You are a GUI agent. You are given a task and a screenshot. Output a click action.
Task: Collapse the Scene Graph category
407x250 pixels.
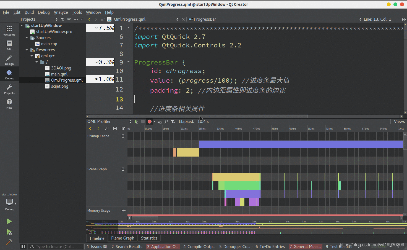point(124,169)
